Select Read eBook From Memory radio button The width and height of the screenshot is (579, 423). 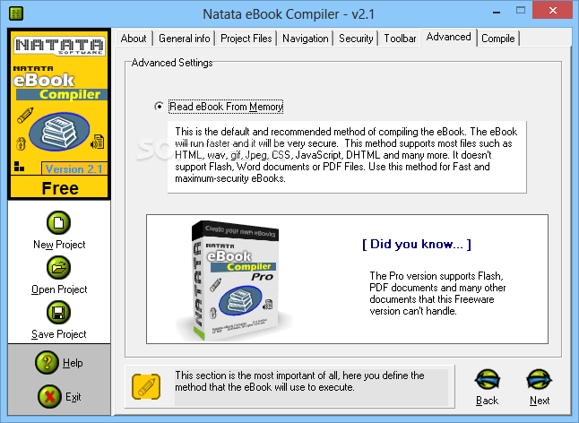[x=159, y=107]
